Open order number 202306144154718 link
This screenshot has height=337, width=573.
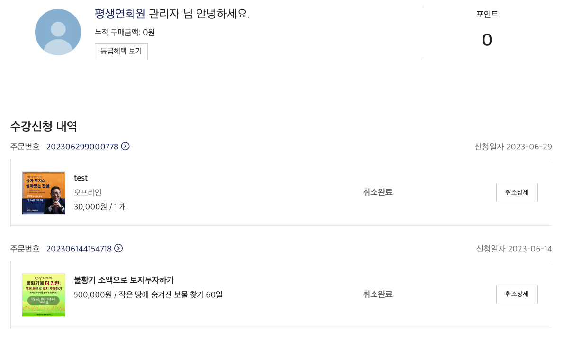tap(79, 249)
